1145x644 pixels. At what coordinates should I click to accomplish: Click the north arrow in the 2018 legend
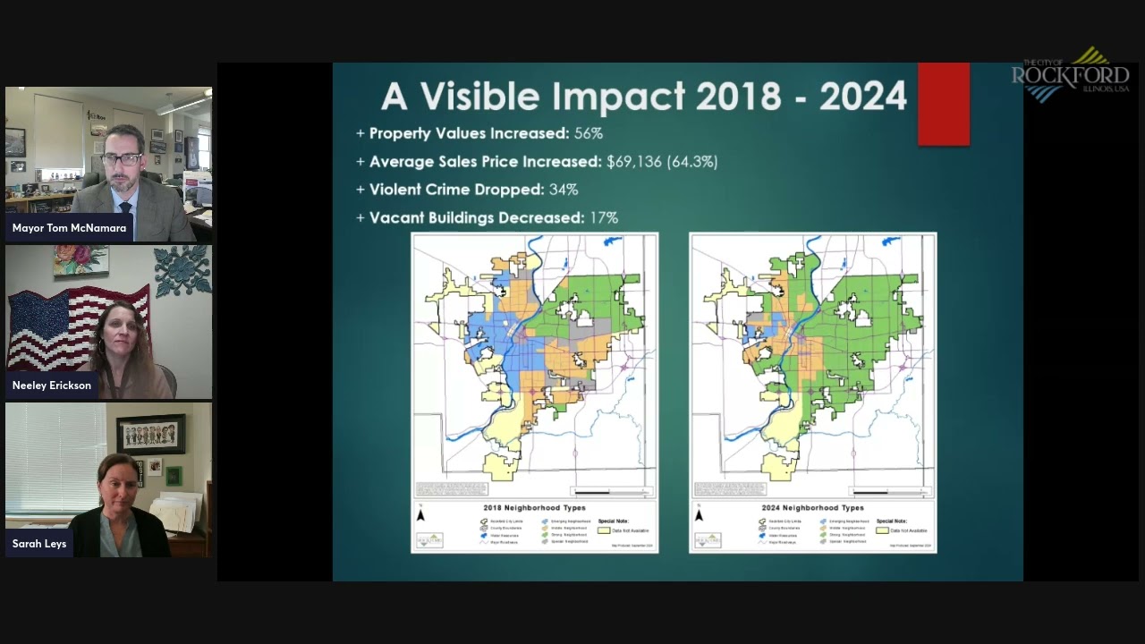(x=421, y=513)
